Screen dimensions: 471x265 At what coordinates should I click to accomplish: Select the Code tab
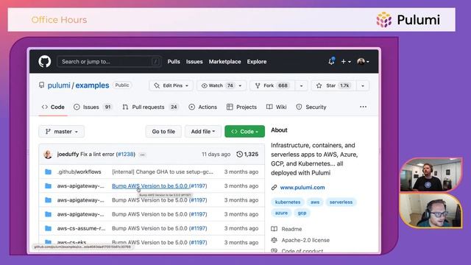coord(53,107)
